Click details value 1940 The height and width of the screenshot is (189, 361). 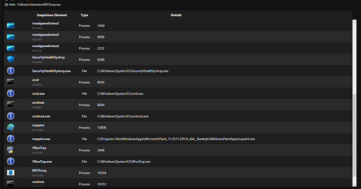(x=101, y=26)
